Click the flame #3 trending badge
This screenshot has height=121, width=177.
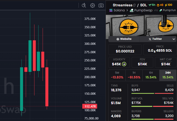coord(160,5)
